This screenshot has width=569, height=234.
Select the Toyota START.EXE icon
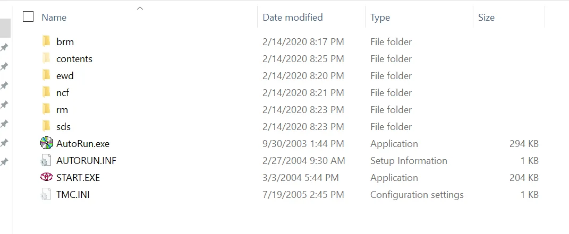46,177
